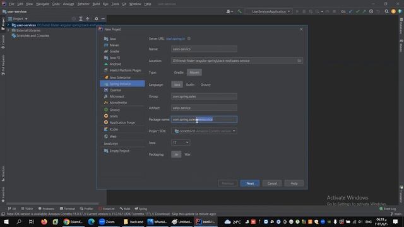Select Java project type in list
The width and height of the screenshot is (404, 227).
(x=112, y=39)
